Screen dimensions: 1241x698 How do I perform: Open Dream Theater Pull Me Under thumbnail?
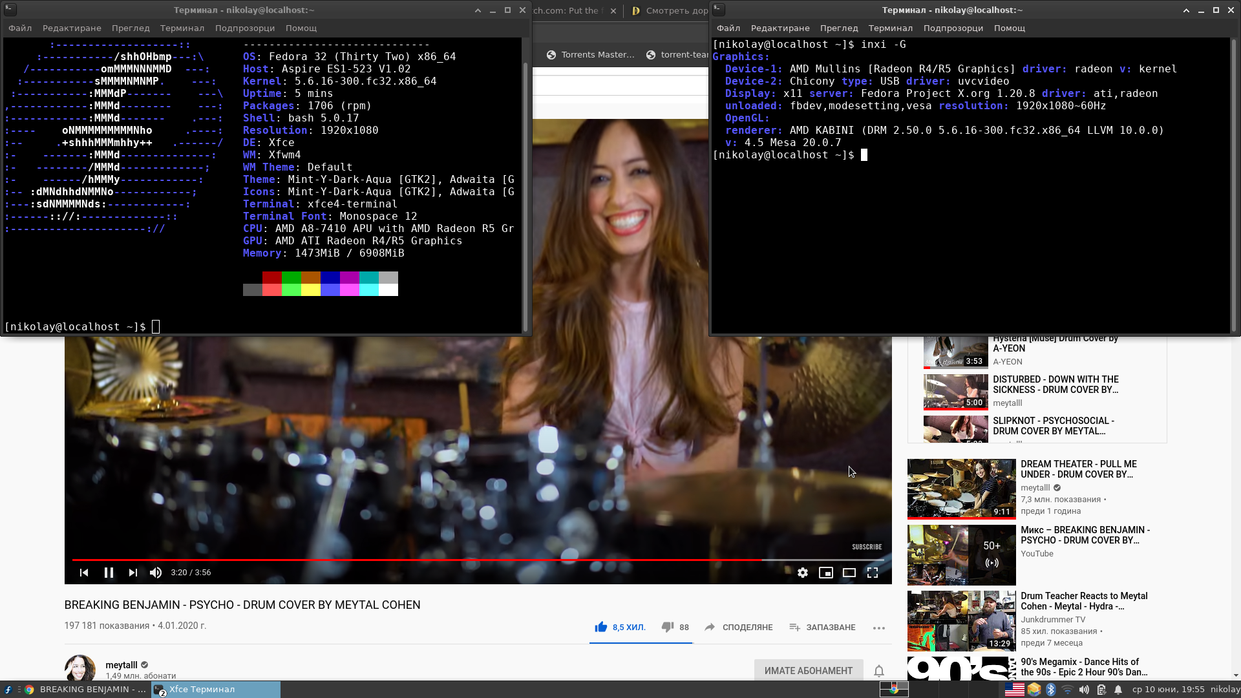tap(961, 489)
